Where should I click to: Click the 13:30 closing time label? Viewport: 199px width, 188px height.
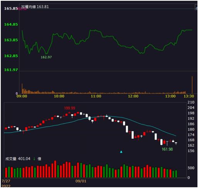(189, 96)
